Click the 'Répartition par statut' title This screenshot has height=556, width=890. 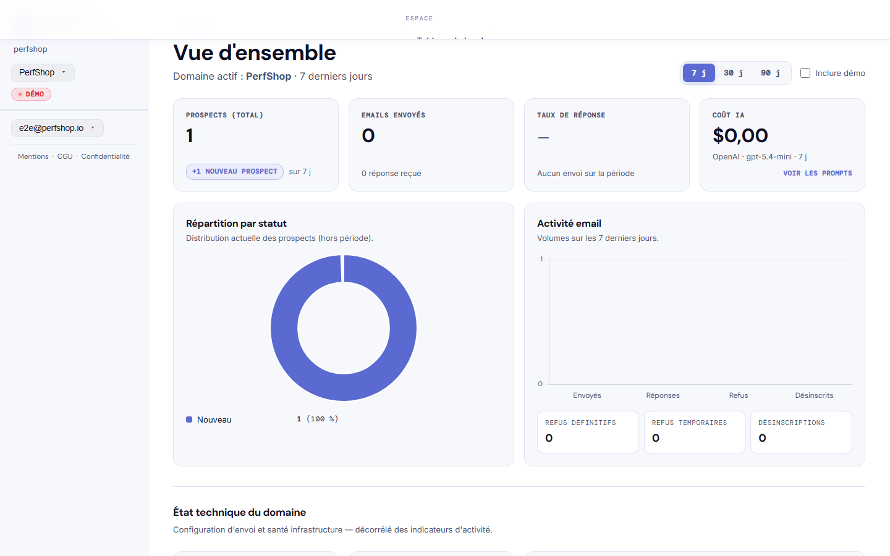pos(236,224)
